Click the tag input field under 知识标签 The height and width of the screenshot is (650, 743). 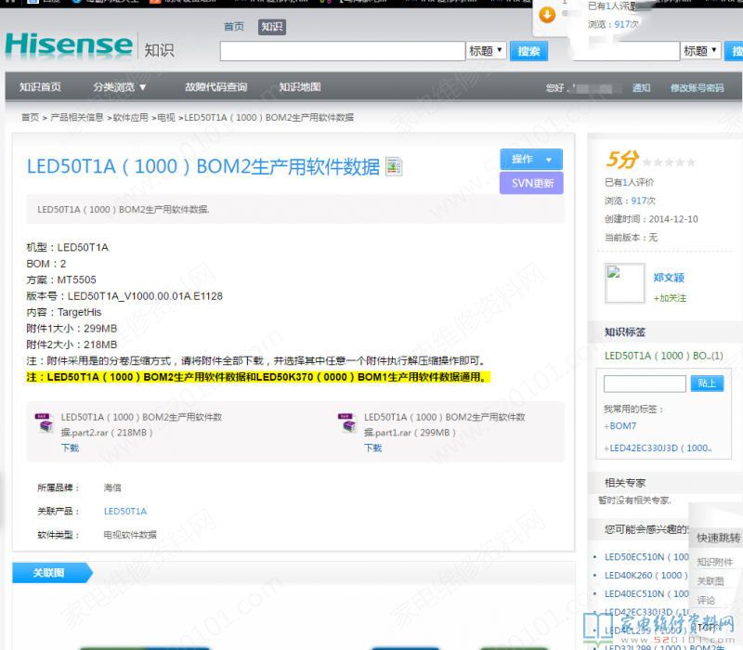tap(645, 383)
